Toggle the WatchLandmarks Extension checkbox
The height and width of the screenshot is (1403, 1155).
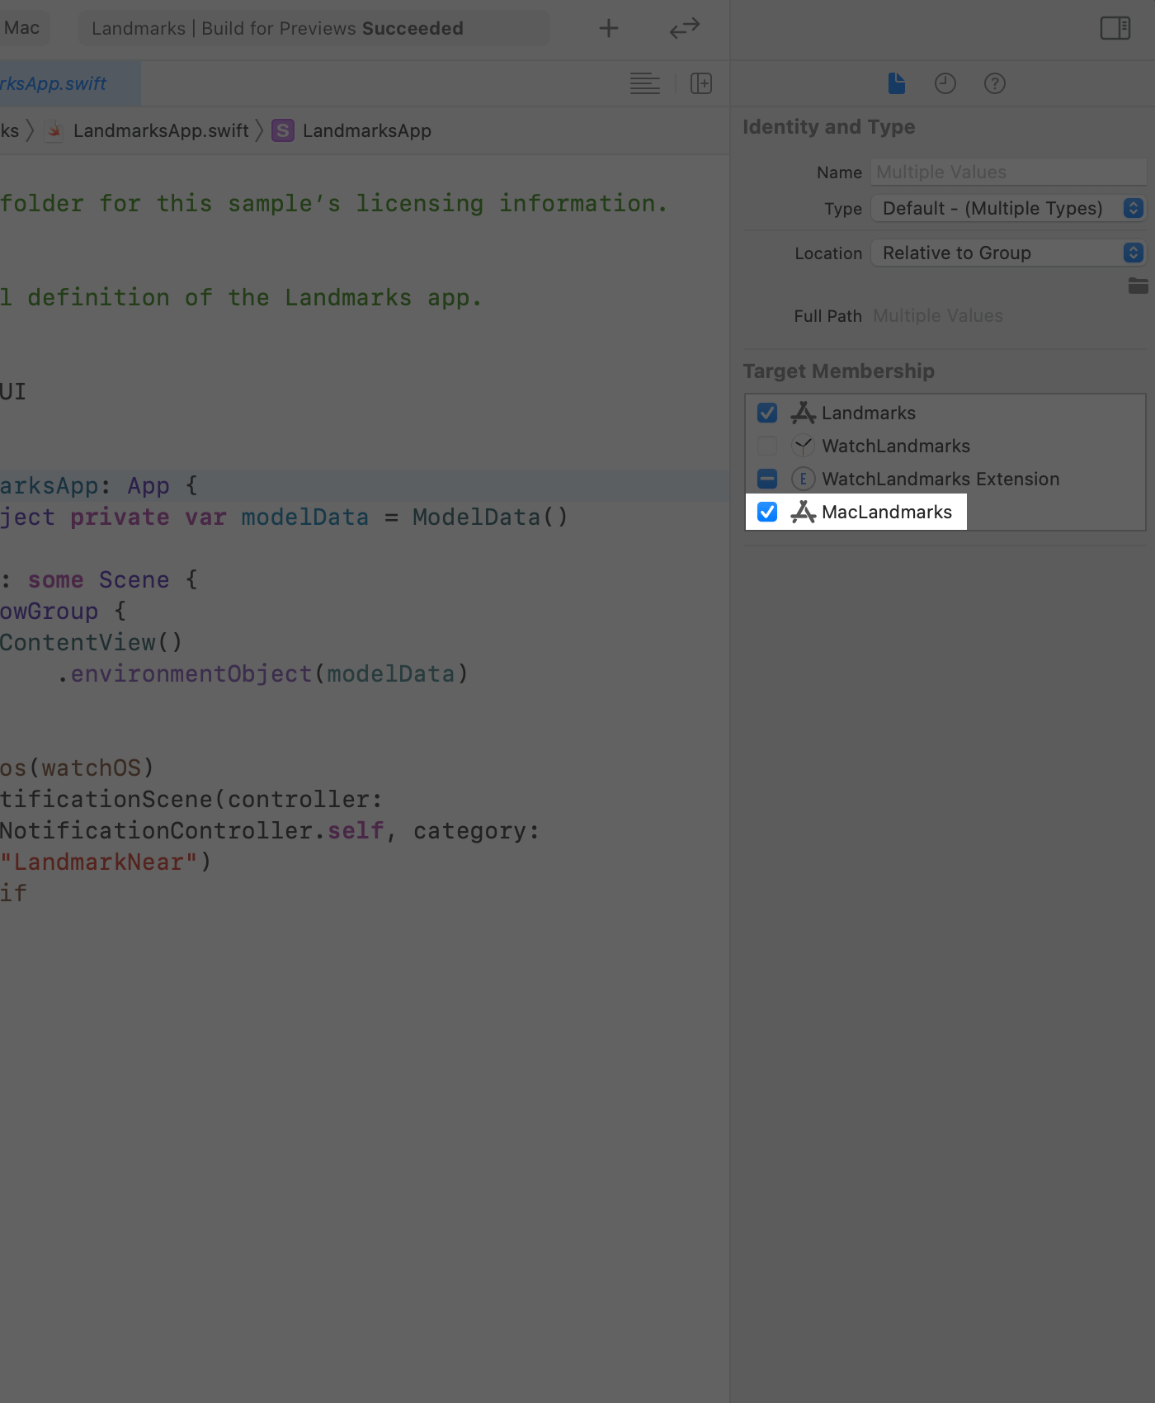coord(767,479)
